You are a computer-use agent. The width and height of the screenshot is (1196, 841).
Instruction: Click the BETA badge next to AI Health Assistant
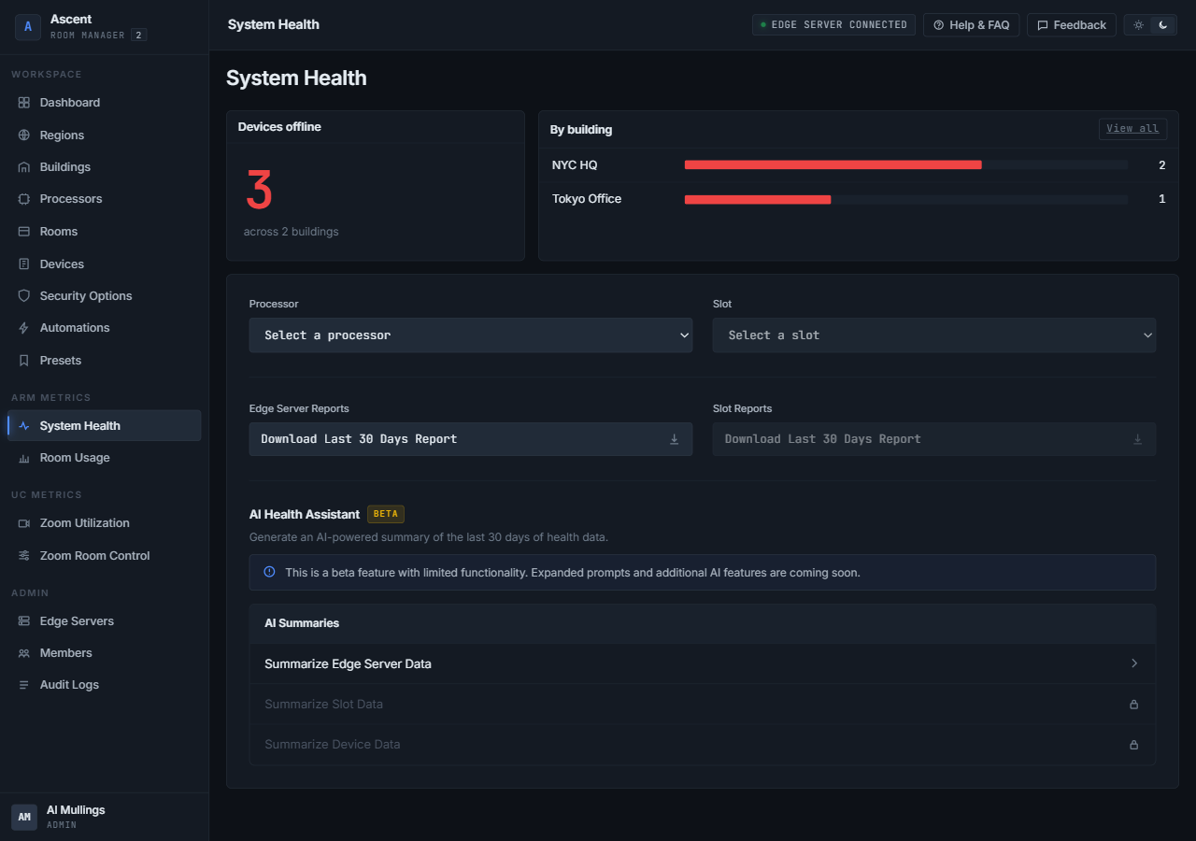[x=386, y=514]
